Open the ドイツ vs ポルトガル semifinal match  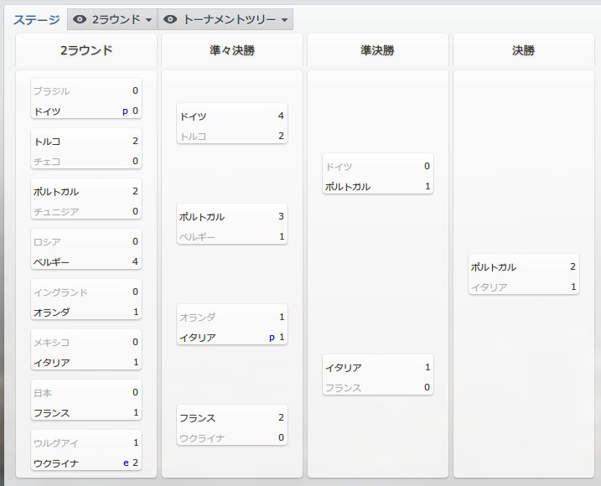pyautogui.click(x=378, y=174)
